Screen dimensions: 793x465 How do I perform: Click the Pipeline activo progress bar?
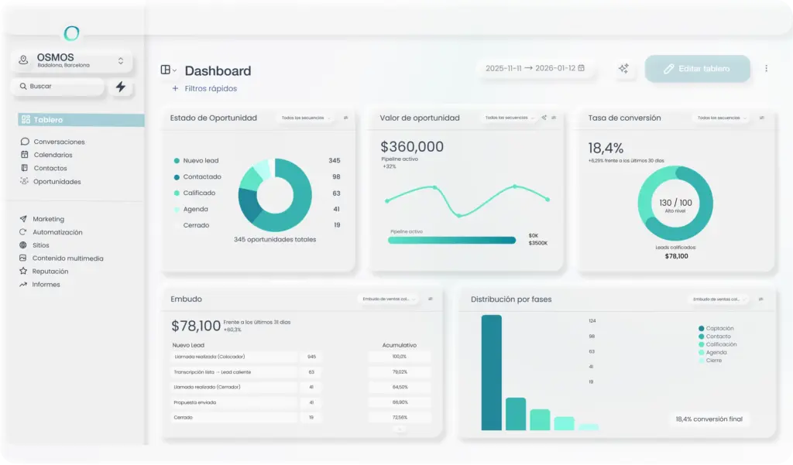(x=451, y=241)
